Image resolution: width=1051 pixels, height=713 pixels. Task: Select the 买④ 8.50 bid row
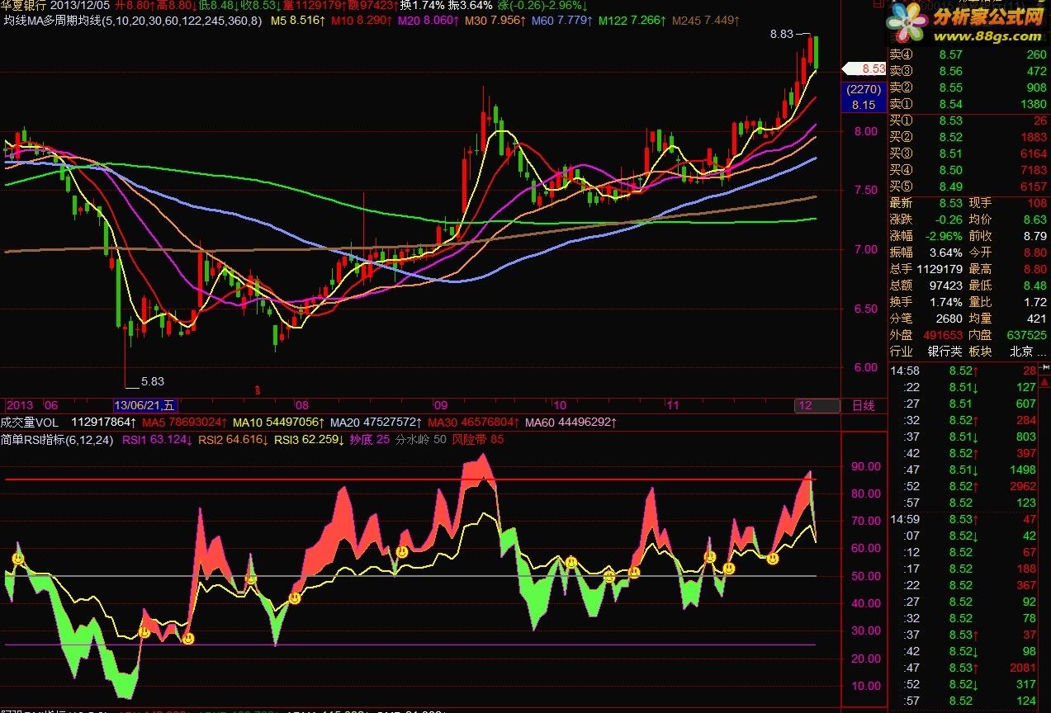pos(968,170)
